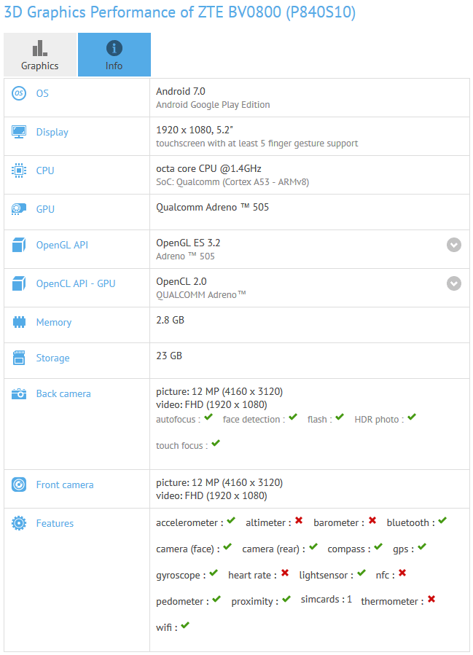Expand the OpenCL 2.0 details

[454, 283]
